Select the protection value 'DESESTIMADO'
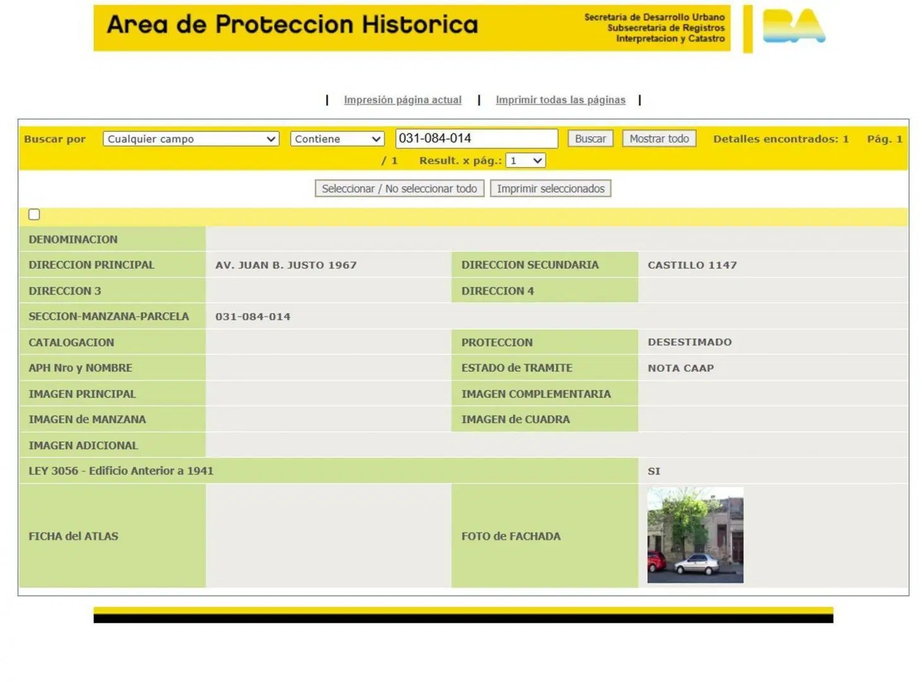Viewport: 922px width, 682px height. pos(690,342)
